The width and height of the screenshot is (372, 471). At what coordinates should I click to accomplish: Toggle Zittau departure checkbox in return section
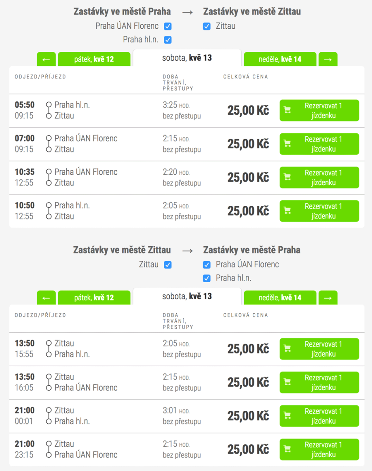(x=168, y=265)
